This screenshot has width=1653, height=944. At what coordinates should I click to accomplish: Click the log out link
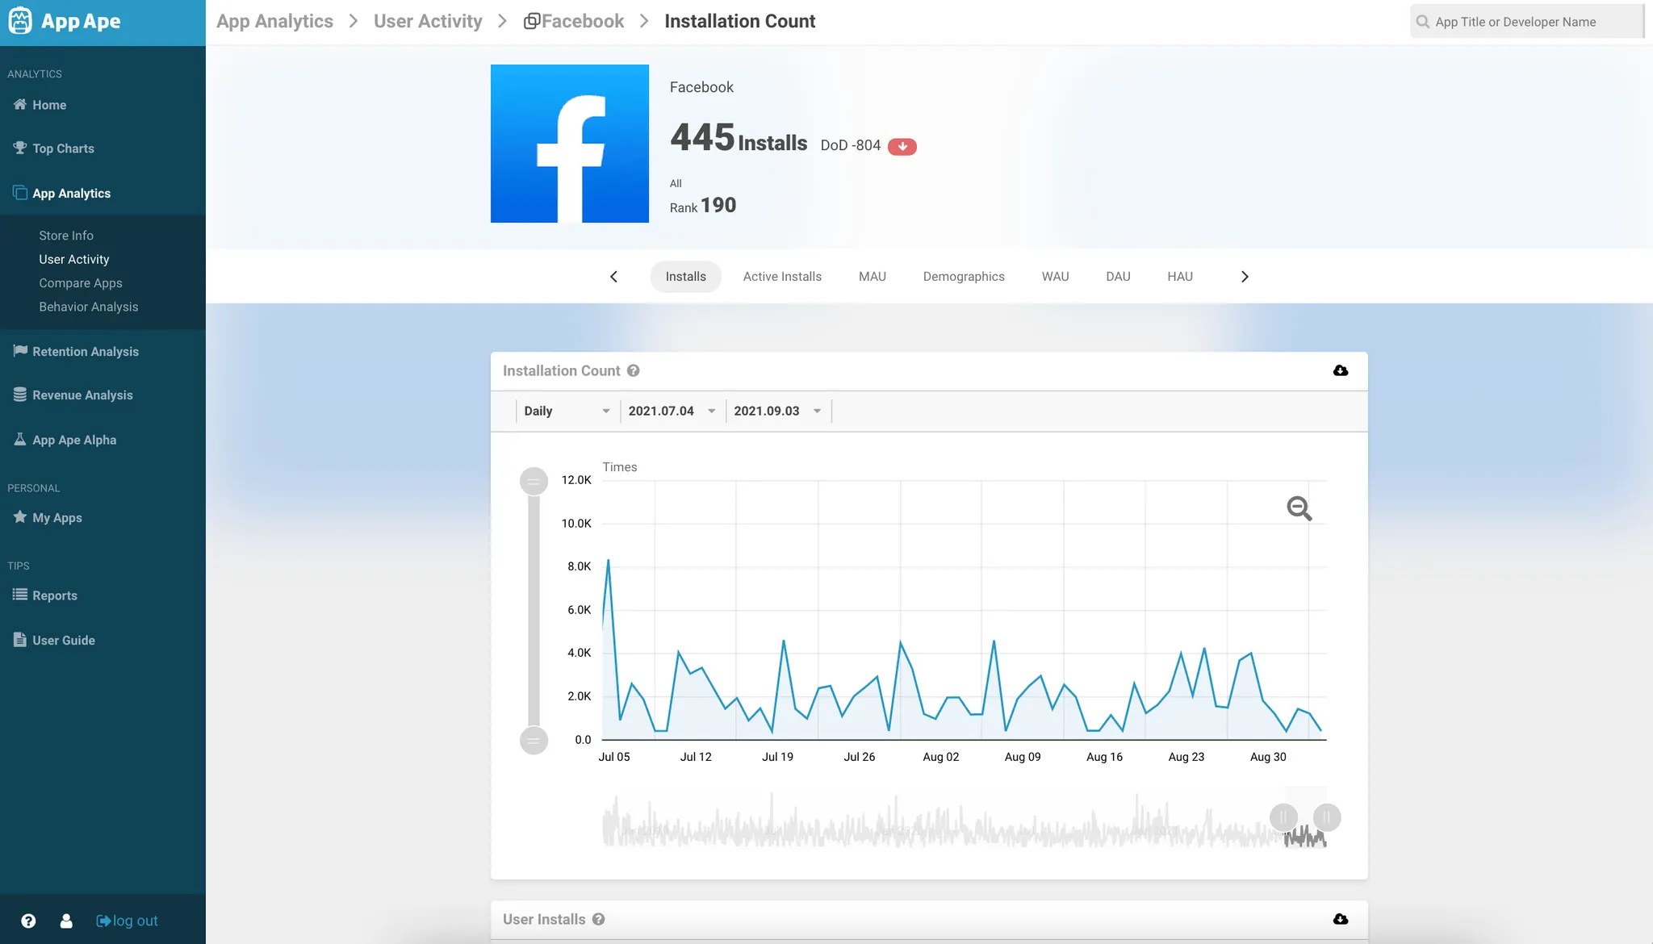[128, 921]
